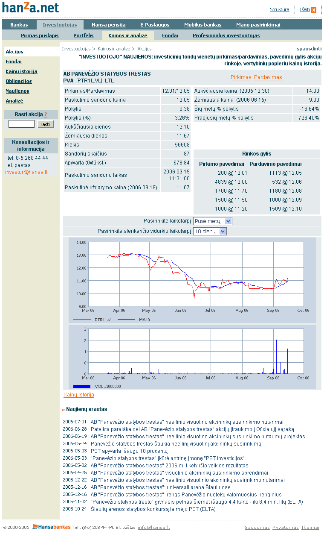This screenshot has height=534, width=324.
Task: Select the Investuotojas main tab
Action: [x=60, y=25]
